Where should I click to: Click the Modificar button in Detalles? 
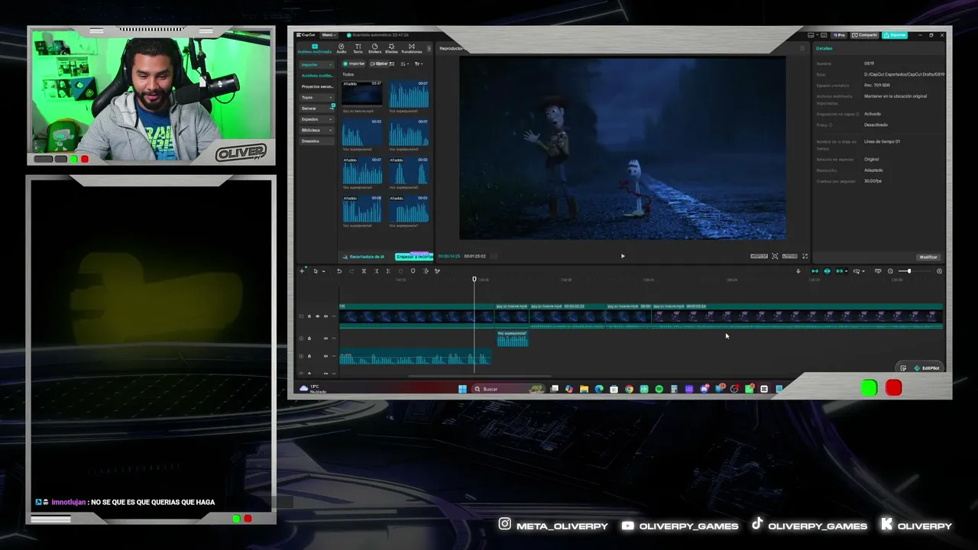[928, 257]
